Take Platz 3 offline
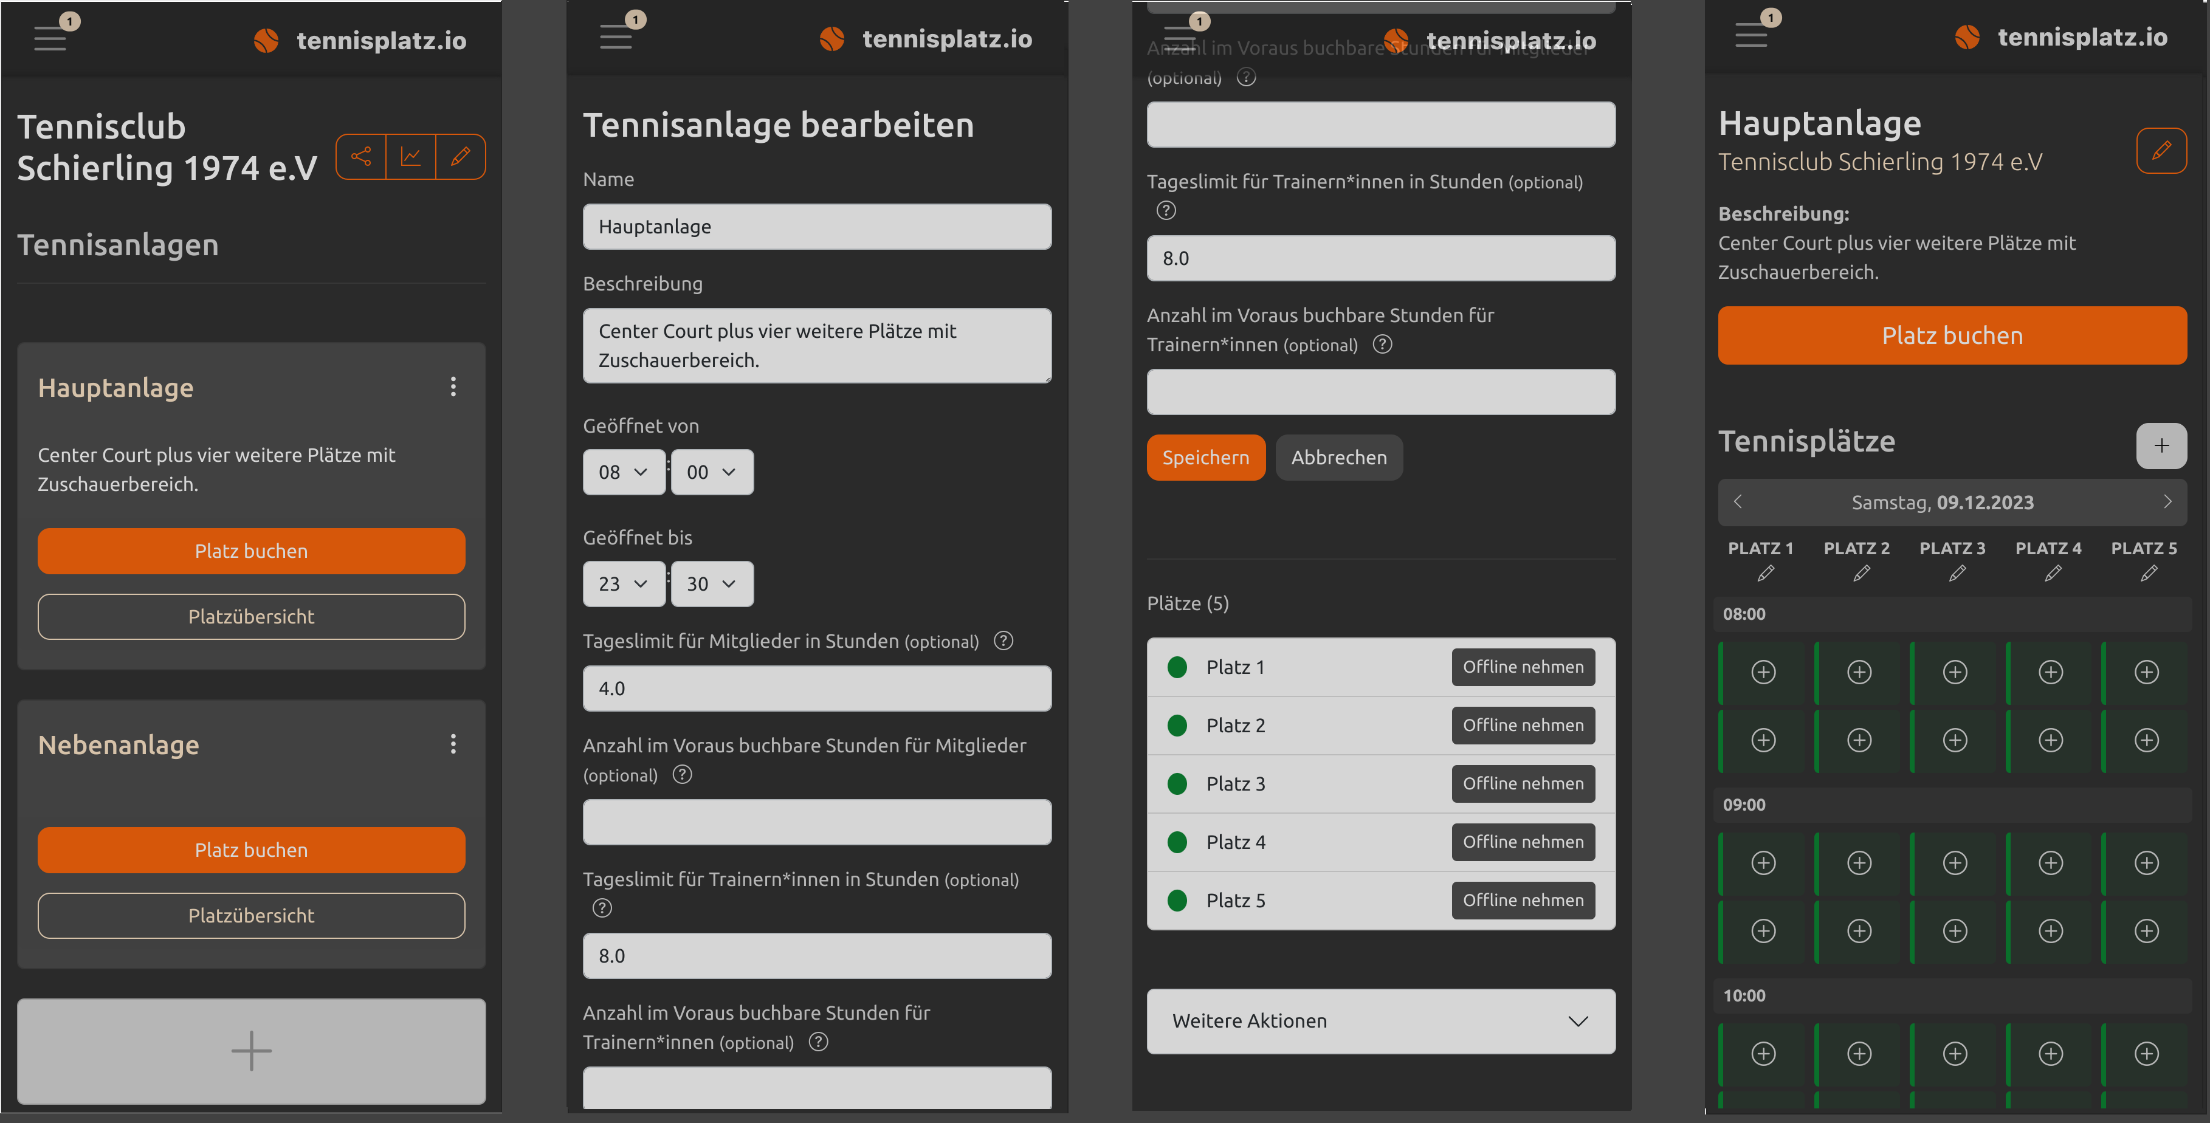The image size is (2210, 1123). pyautogui.click(x=1523, y=783)
